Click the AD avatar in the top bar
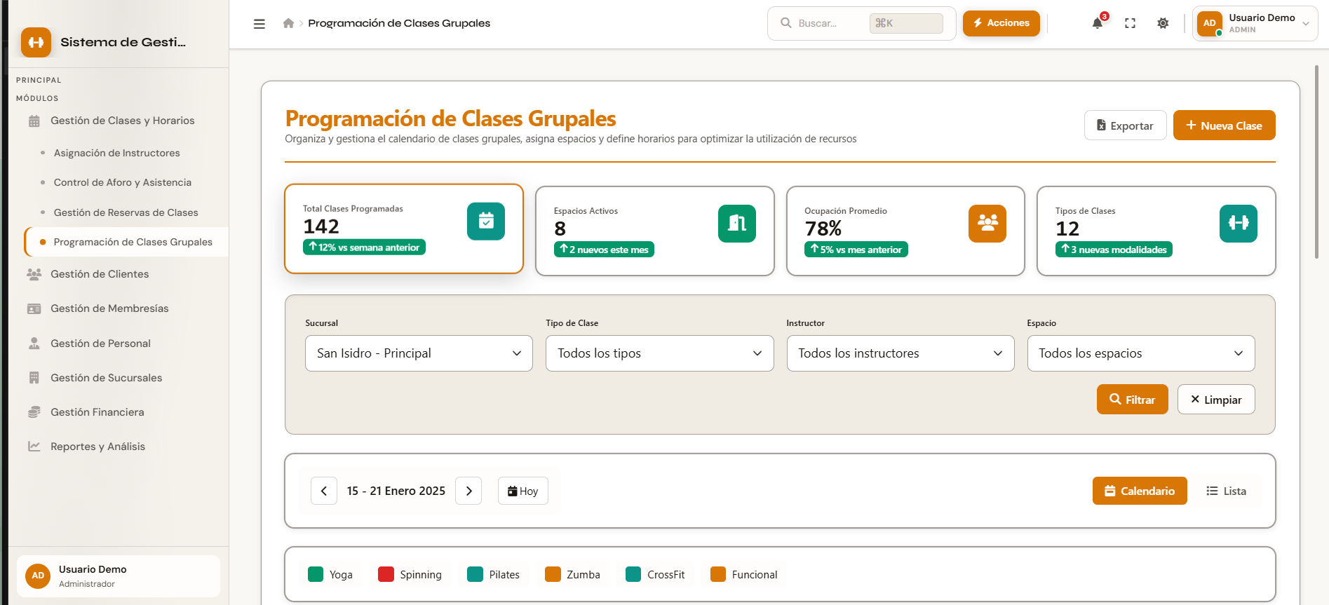The height and width of the screenshot is (605, 1329). point(1210,23)
